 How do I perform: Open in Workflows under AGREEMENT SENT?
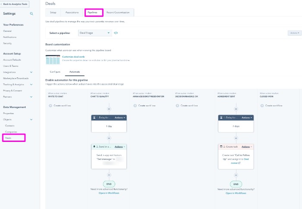coord(236,193)
